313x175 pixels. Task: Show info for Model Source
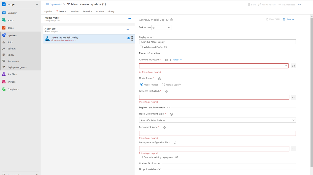[x=159, y=79]
